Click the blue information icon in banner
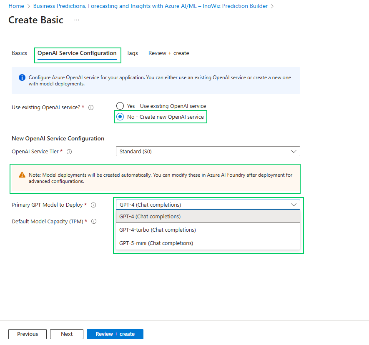Image resolution: width=369 pixels, height=345 pixels. (22, 78)
